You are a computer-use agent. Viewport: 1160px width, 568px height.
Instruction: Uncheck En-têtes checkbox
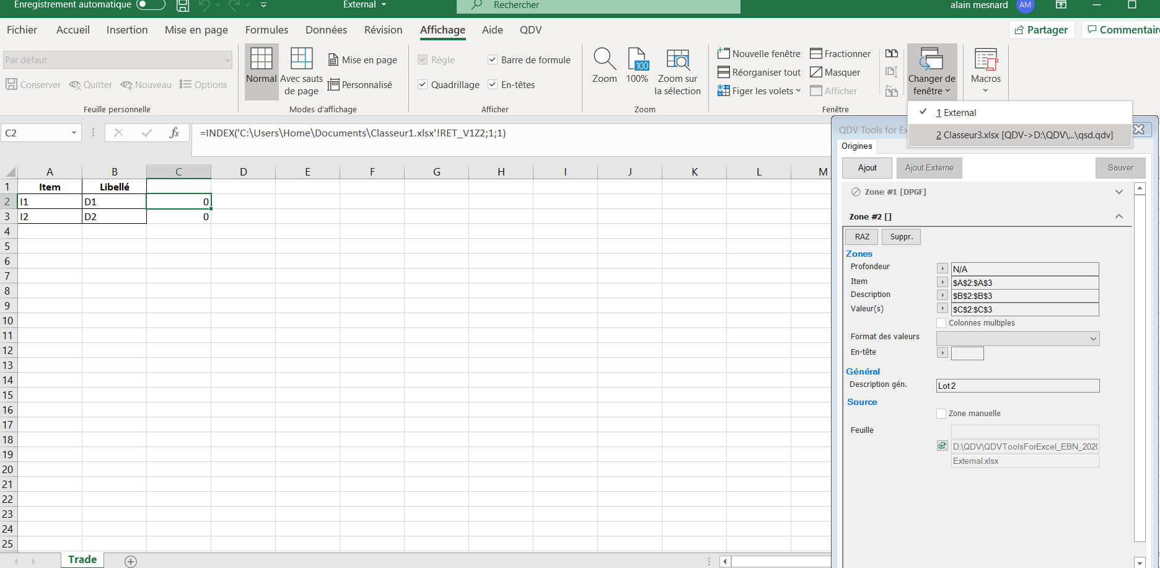tap(493, 85)
